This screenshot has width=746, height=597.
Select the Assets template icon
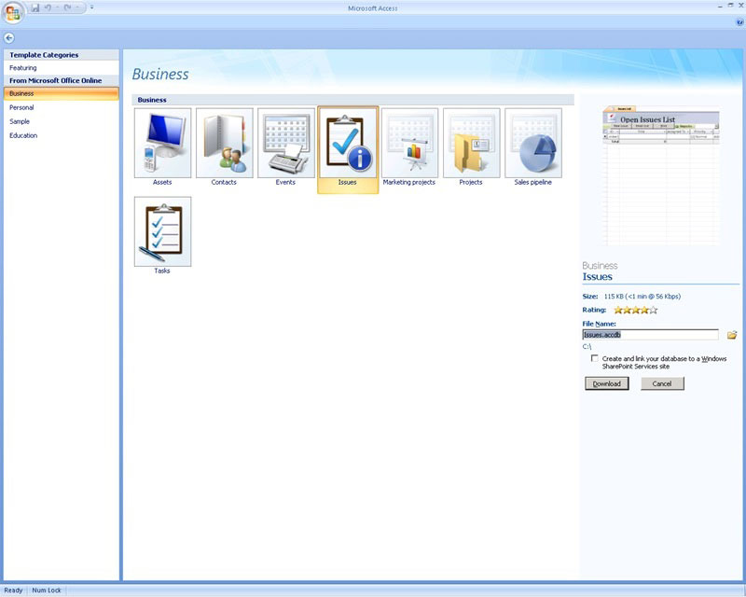(x=162, y=143)
